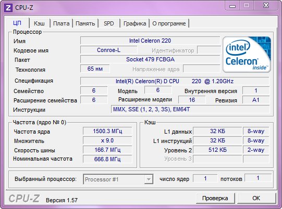Image resolution: width=282 pixels, height=209 pixels.
Task: Click the processor name field Intel Celeron 220
Action: (150, 41)
